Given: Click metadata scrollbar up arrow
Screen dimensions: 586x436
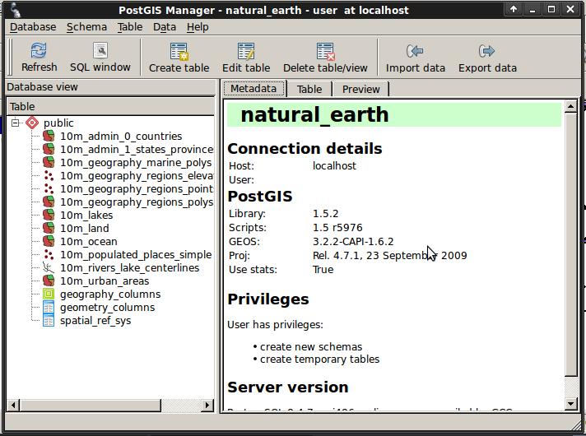Looking at the screenshot, I should 570,106.
